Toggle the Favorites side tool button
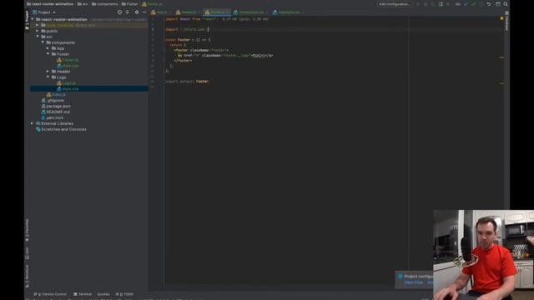This screenshot has height=300, width=534. [28, 230]
